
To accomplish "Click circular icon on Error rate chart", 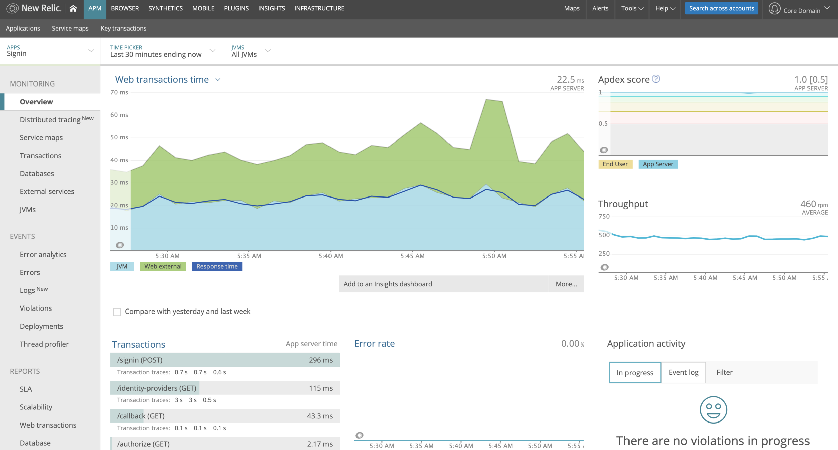I will point(359,435).
